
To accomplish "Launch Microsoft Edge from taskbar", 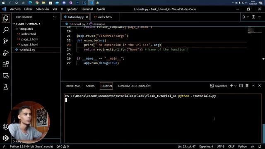I will coord(30,3).
